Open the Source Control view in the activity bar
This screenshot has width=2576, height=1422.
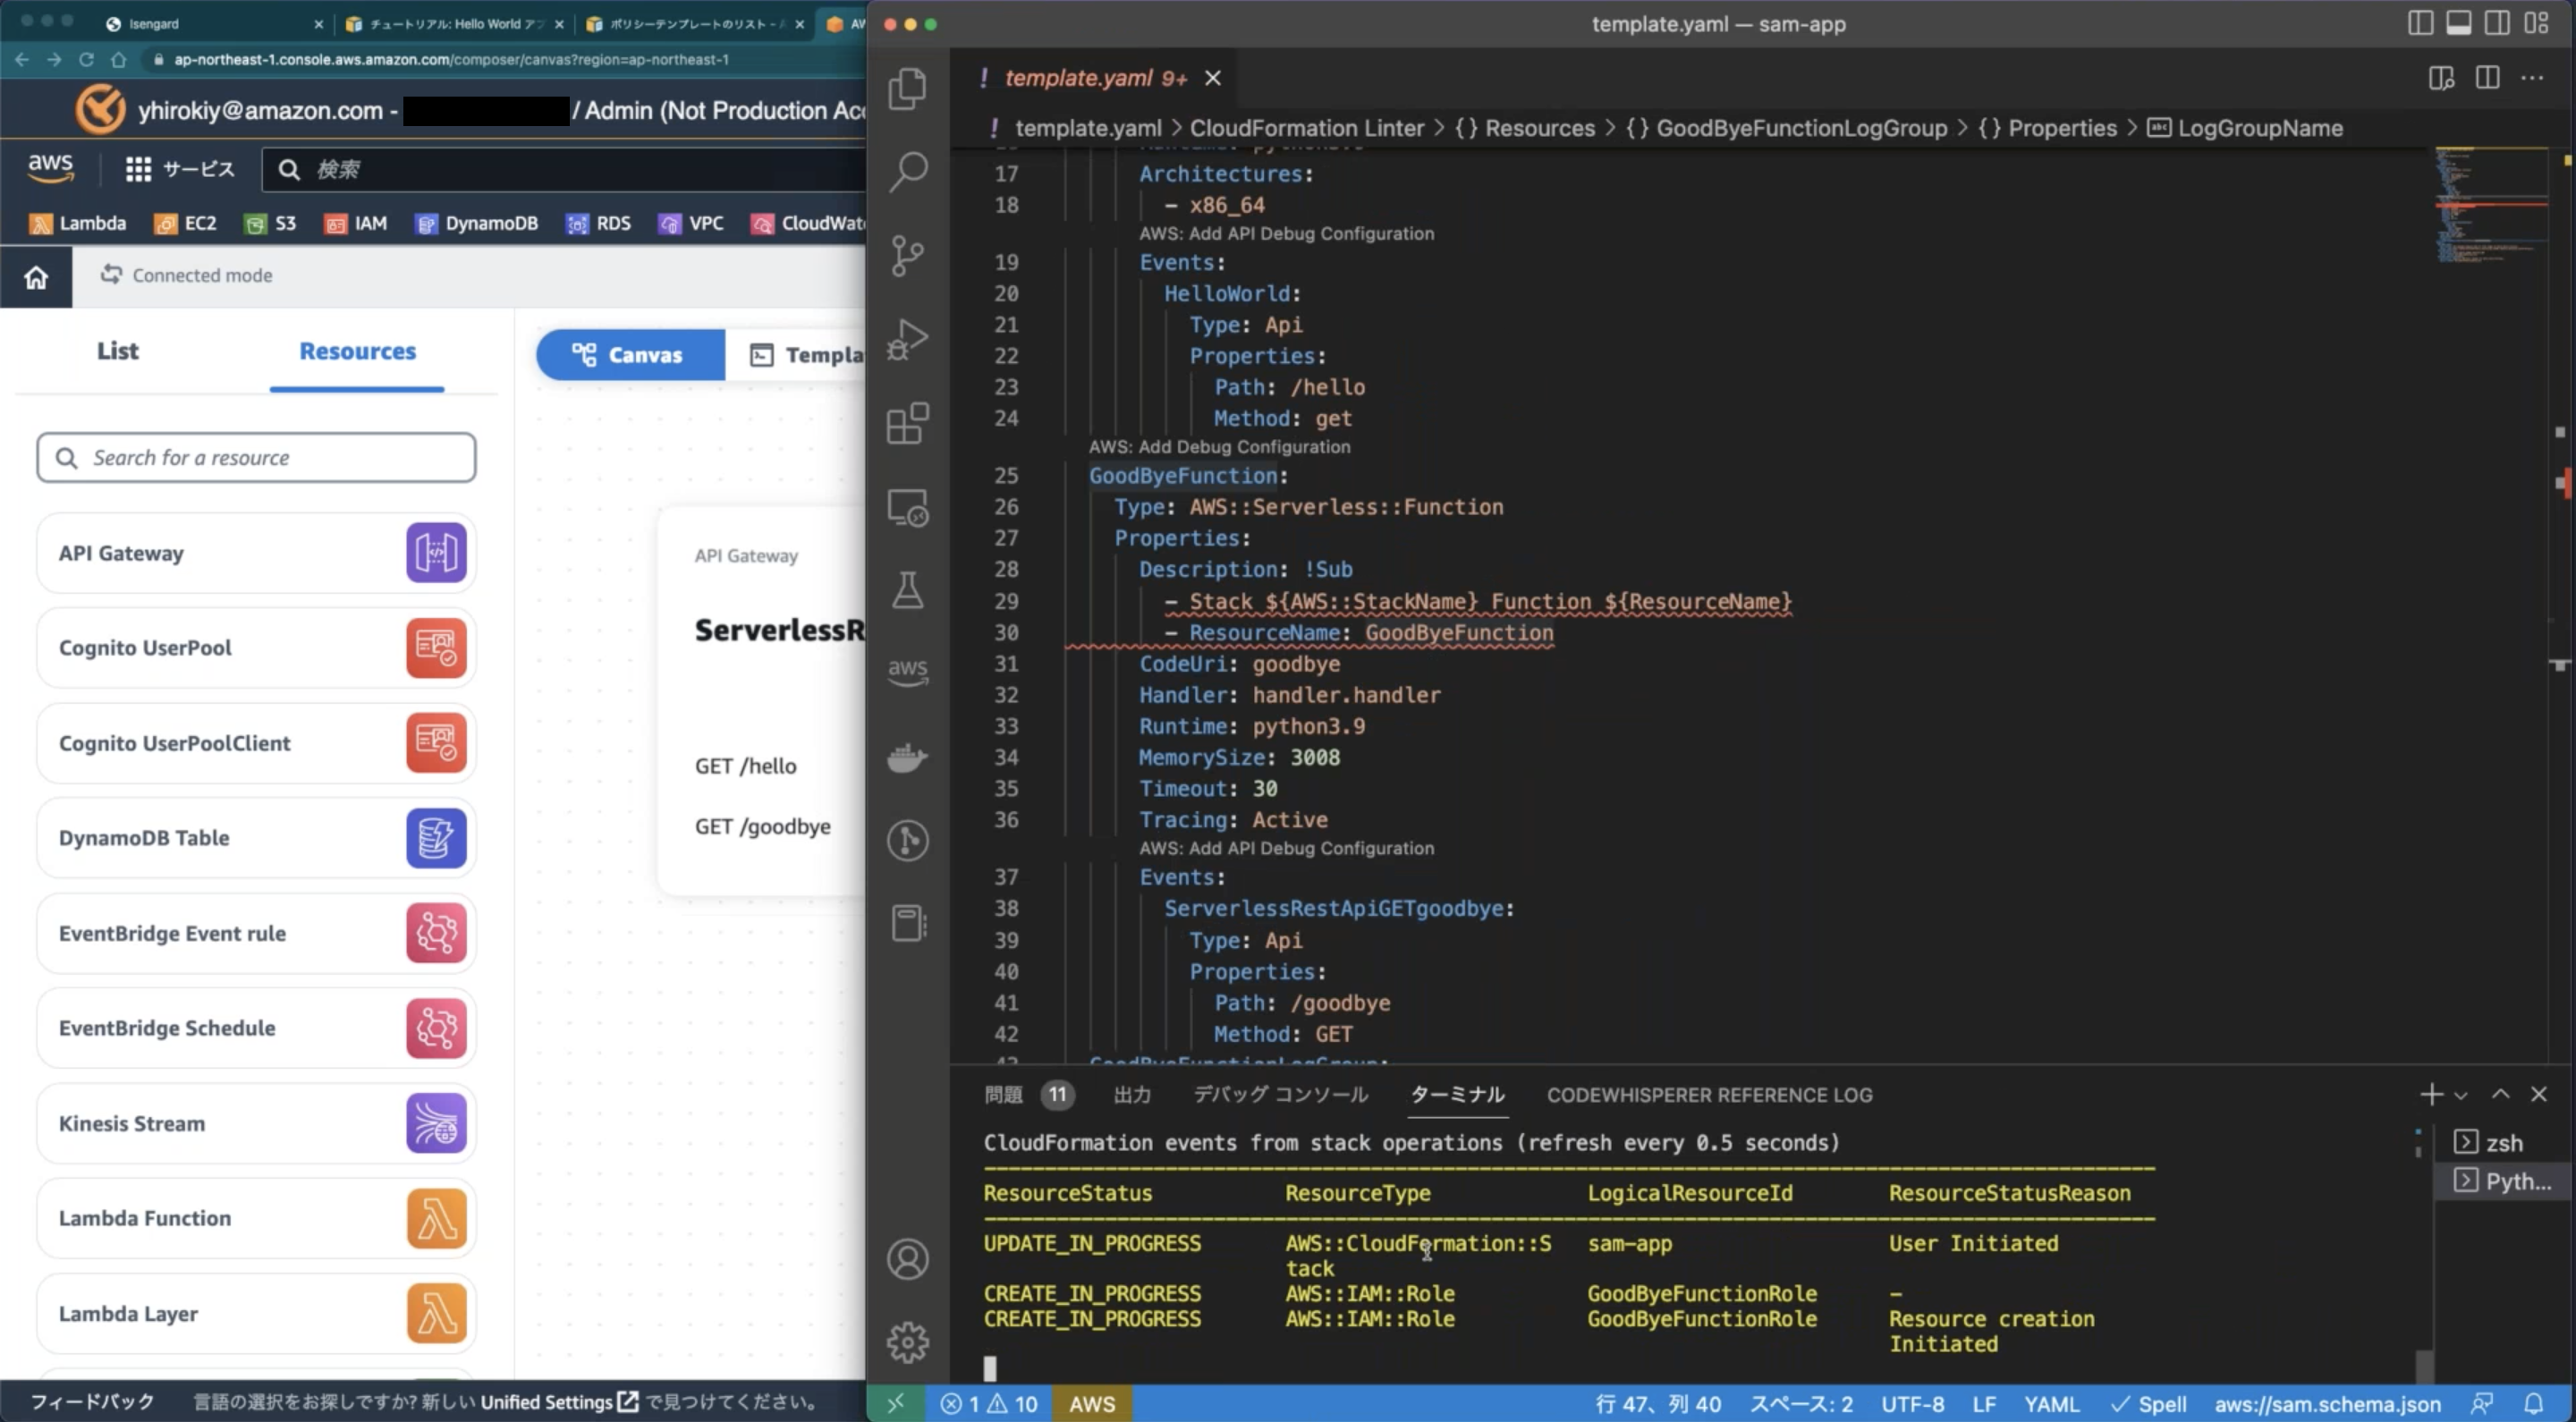click(907, 256)
